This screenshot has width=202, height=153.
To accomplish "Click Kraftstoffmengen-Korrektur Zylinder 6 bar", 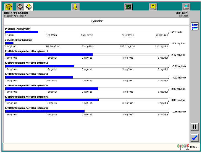I will [x=86, y=111].
